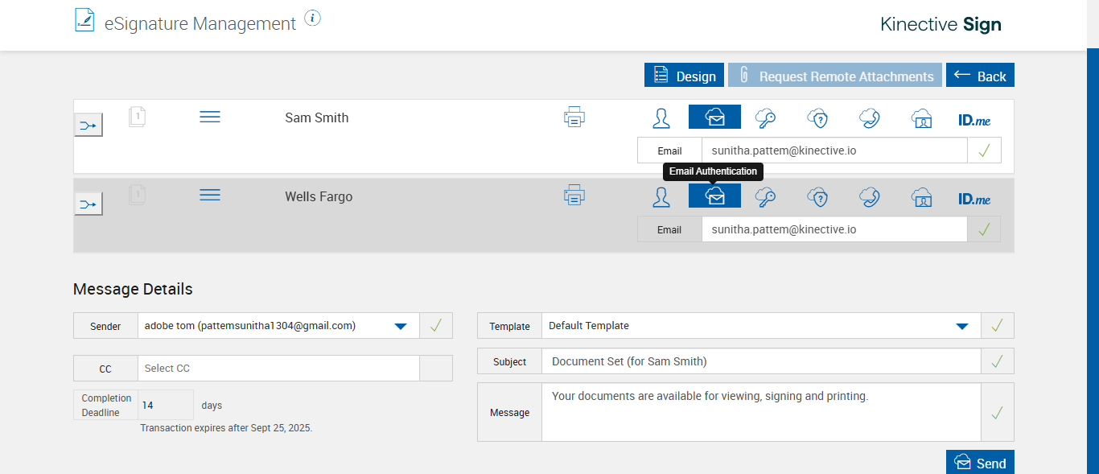
Task: Click the Completion Deadline days field
Action: point(165,406)
